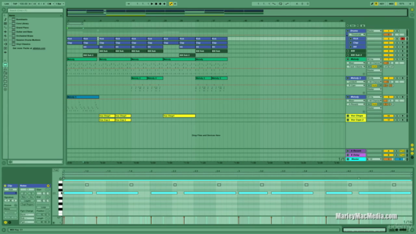Click the first Vox Chop clip
This screenshot has width=416, height=234.
107,116
